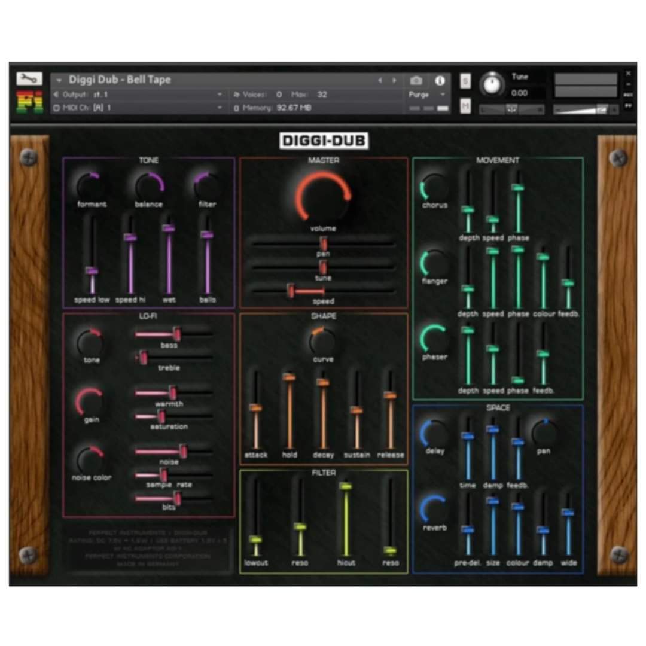Click the voices indicator icon
646x646 pixels.
[x=237, y=94]
